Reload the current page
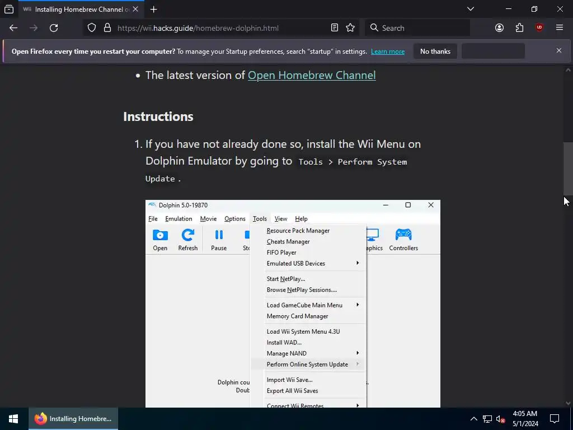This screenshot has height=430, width=573. tap(54, 28)
